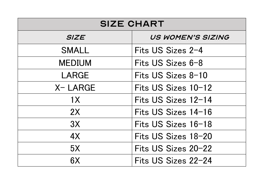
Task: Select the 4X size cell
Action: point(75,136)
